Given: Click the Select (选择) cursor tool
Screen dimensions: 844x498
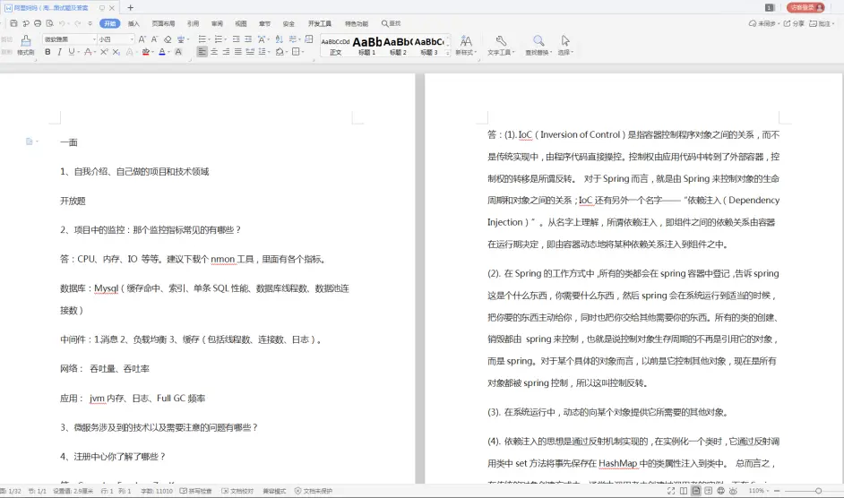Looking at the screenshot, I should tap(564, 45).
